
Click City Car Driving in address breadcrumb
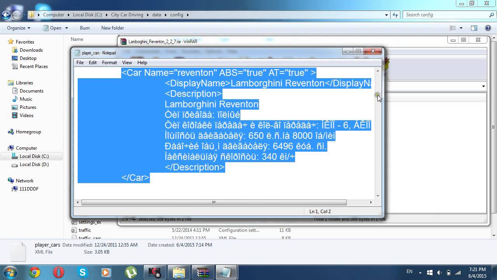(x=127, y=15)
